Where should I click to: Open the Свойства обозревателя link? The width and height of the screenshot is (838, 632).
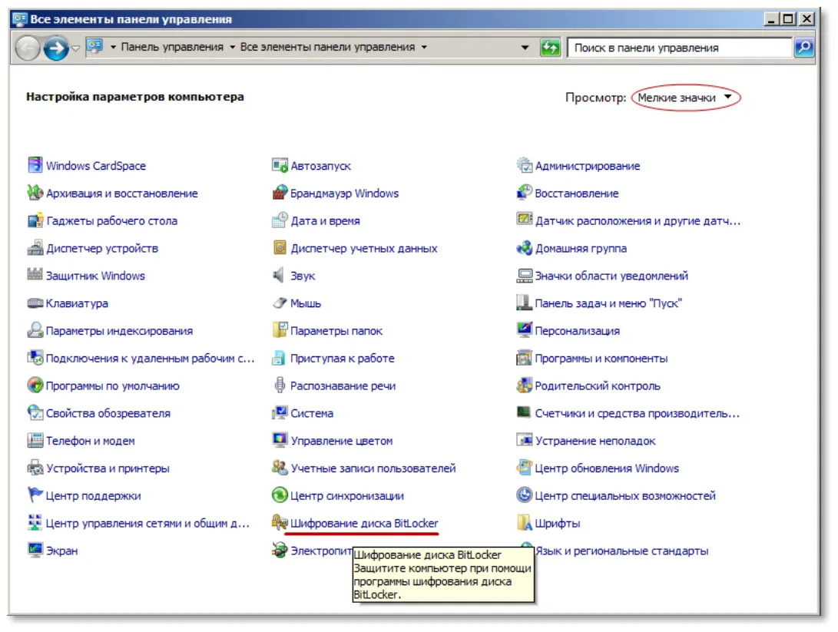click(x=108, y=413)
